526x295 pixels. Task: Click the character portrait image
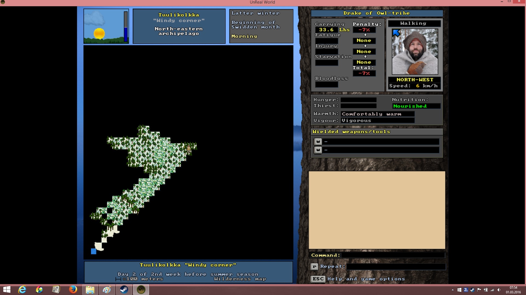click(x=415, y=52)
